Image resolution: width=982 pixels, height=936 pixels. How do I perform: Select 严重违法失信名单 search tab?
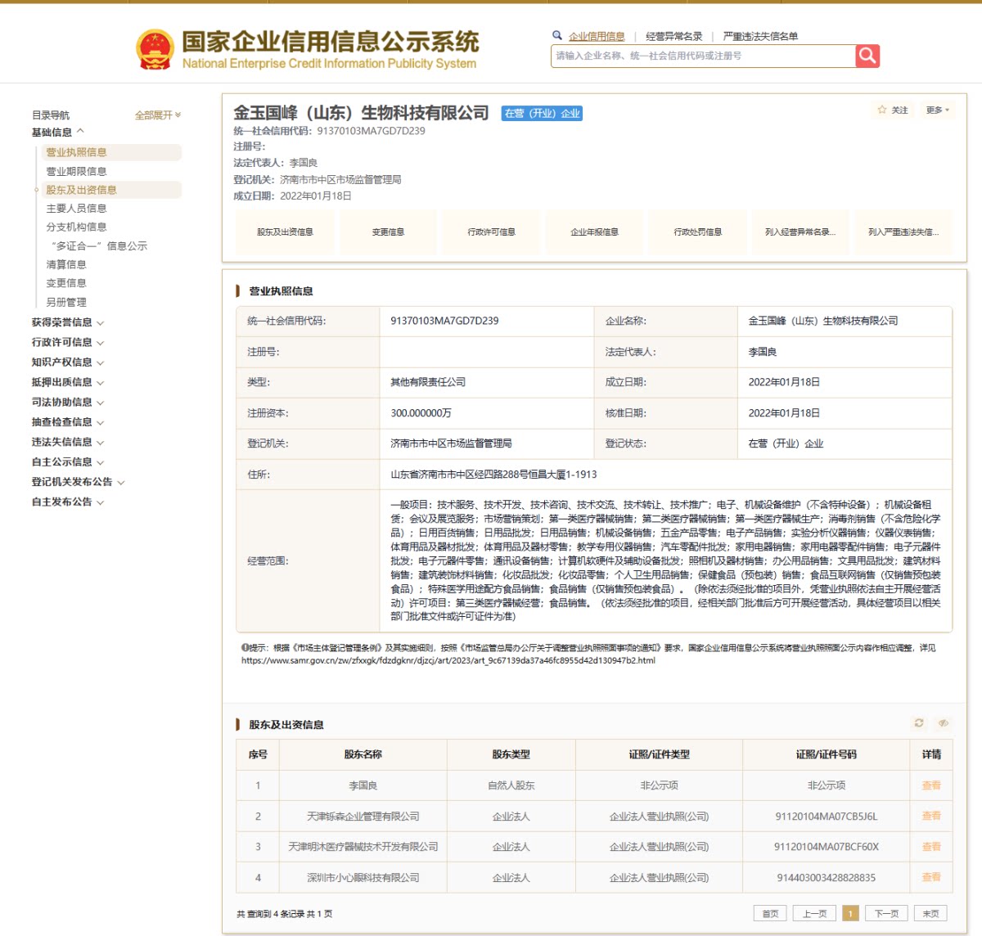click(x=760, y=36)
